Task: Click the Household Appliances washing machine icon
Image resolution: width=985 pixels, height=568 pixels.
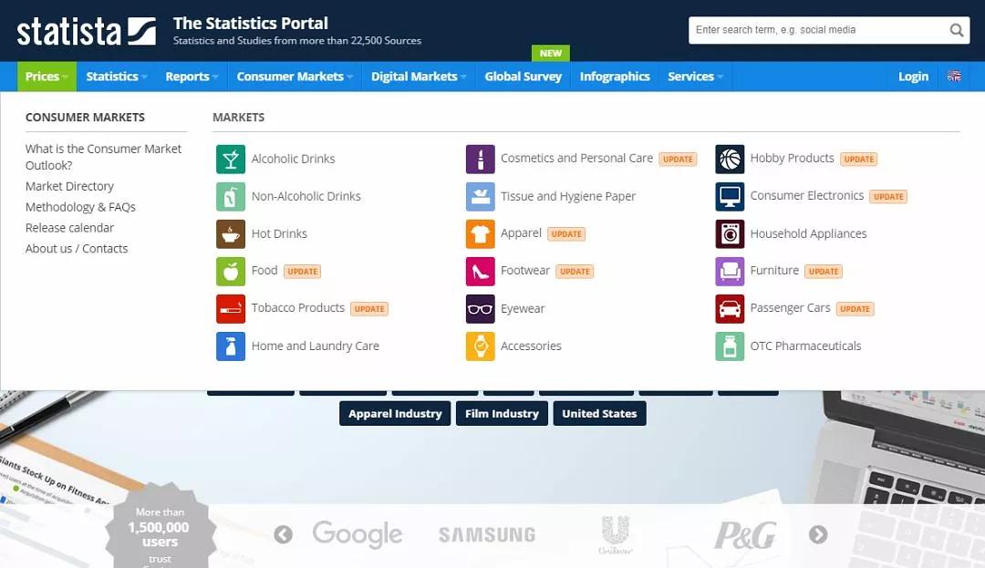Action: pos(730,234)
